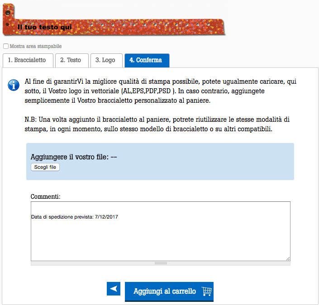Image resolution: width=319 pixels, height=305 pixels.
Task: Open the 1. Braccialetto tab
Action: coord(28,60)
